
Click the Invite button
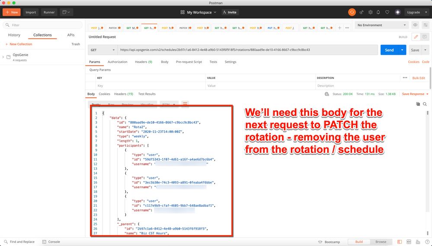click(230, 12)
